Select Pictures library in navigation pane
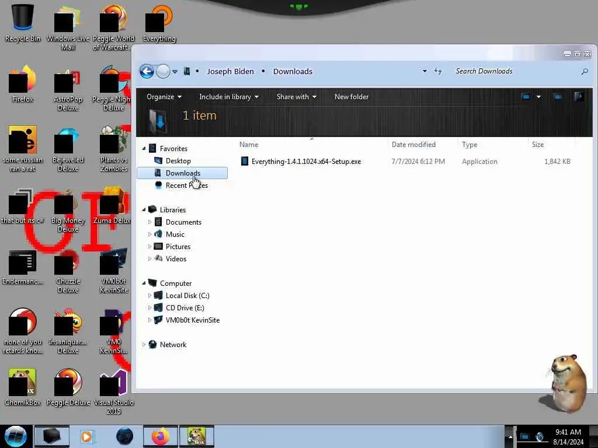Viewport: 598px width, 448px height. tap(178, 247)
